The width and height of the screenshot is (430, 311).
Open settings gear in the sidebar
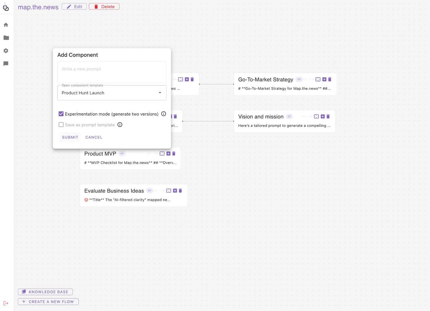(x=6, y=51)
